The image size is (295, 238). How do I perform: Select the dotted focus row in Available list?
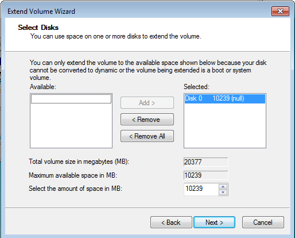(x=71, y=99)
